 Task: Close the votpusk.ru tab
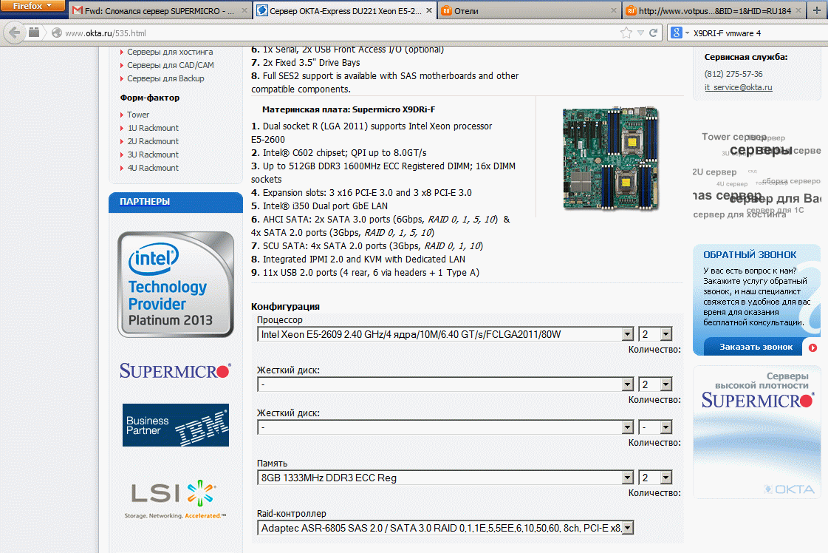click(x=798, y=10)
